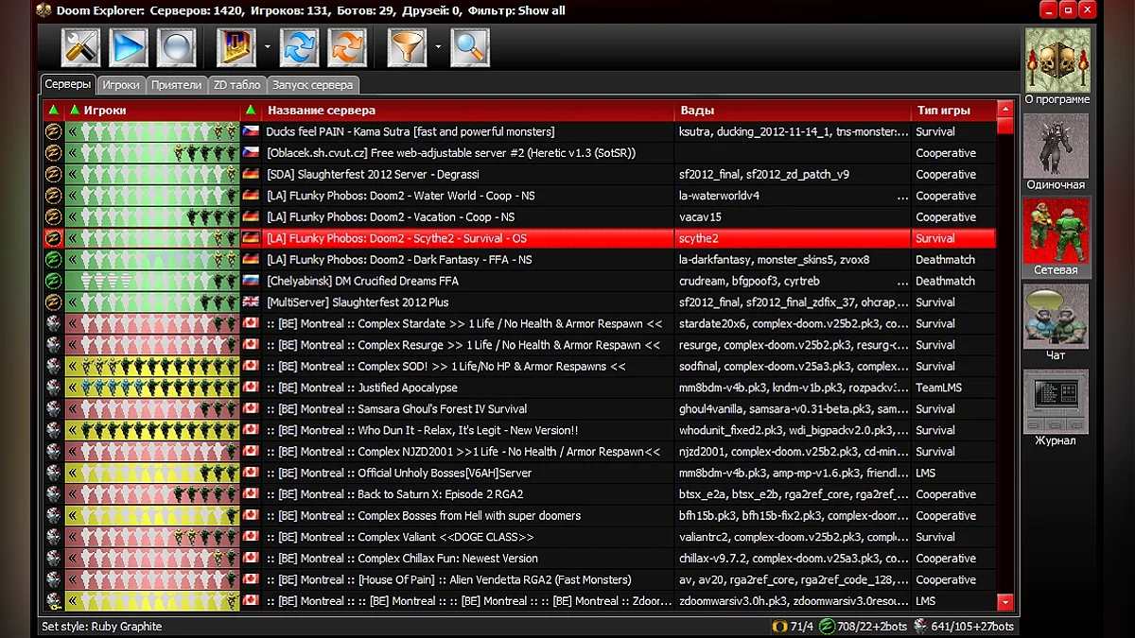
Task: Select the Chelyabinsk DM Crucified Dreams FFA server
Action: point(362,281)
